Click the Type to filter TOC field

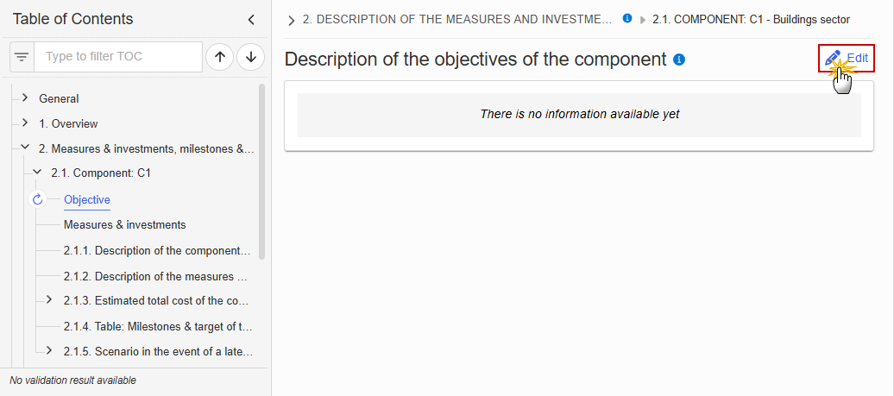118,57
